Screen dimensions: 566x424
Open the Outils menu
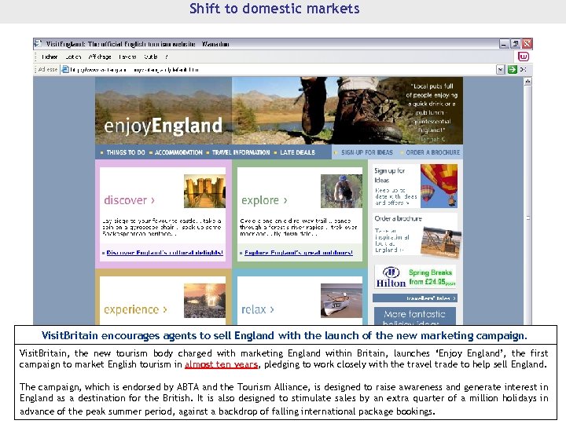[x=150, y=57]
